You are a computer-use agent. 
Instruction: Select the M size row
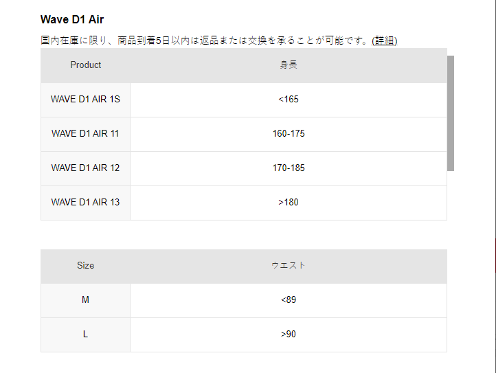(85, 300)
